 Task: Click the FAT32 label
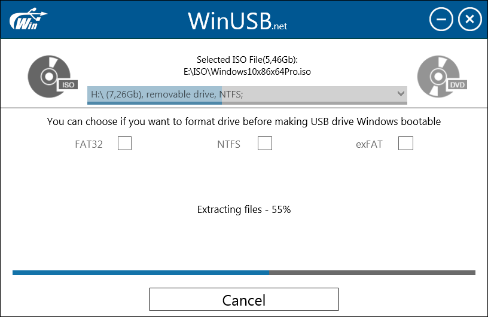click(x=89, y=144)
